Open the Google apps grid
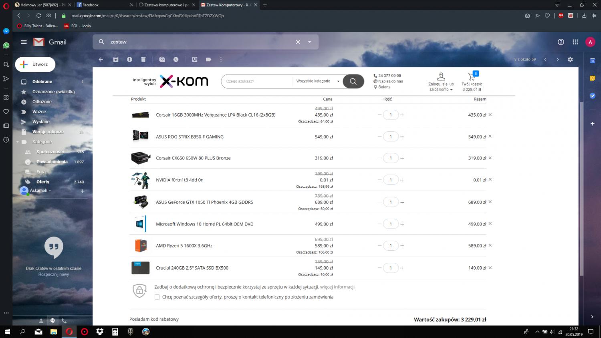The image size is (601, 338). click(575, 42)
